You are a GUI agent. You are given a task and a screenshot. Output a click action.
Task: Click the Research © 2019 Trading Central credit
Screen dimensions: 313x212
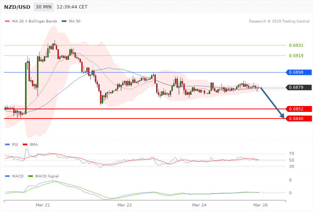279,21
